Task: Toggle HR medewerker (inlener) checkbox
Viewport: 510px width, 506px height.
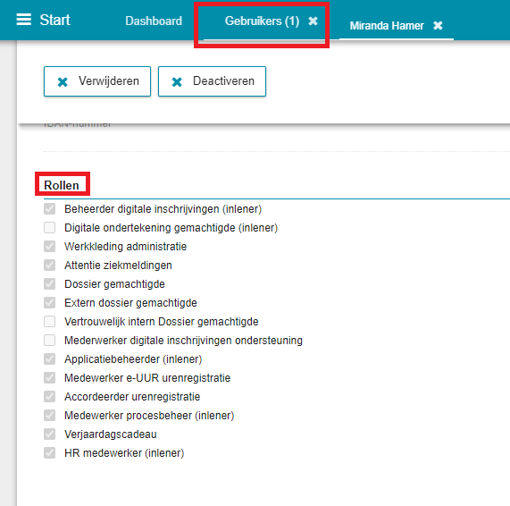Action: point(49,453)
